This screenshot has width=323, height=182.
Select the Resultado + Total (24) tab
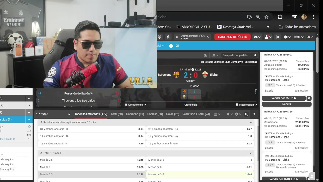pos(196,114)
